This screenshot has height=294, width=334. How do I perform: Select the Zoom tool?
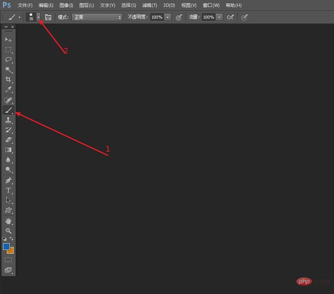8,231
